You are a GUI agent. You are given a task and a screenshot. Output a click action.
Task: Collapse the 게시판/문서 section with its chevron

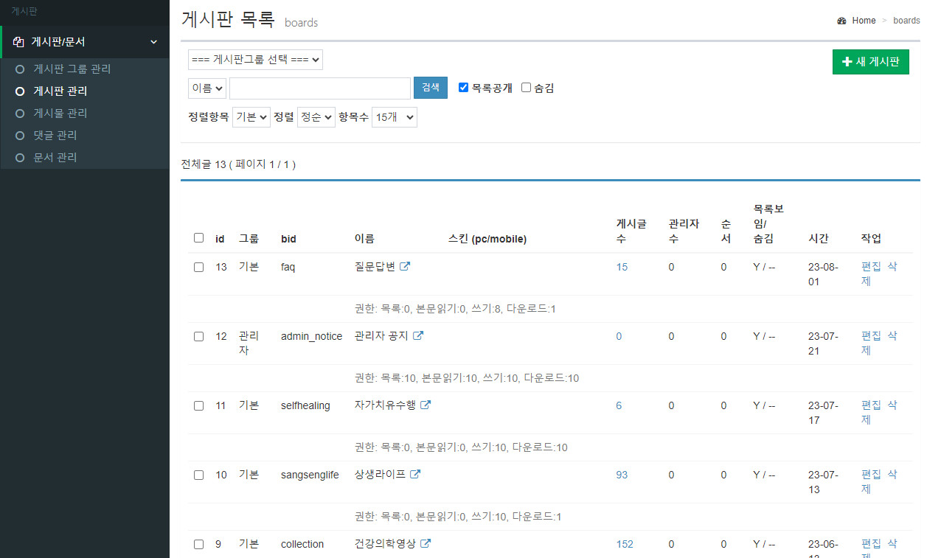coord(153,42)
